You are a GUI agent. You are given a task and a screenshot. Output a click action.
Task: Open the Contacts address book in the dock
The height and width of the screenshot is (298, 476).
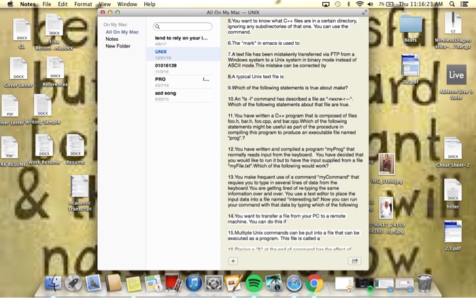(x=114, y=283)
